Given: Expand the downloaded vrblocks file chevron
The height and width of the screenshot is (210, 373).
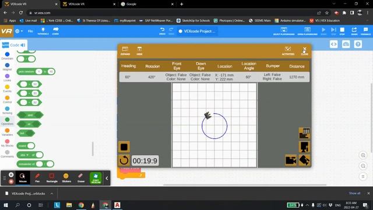Looking at the screenshot, I should [x=52, y=194].
